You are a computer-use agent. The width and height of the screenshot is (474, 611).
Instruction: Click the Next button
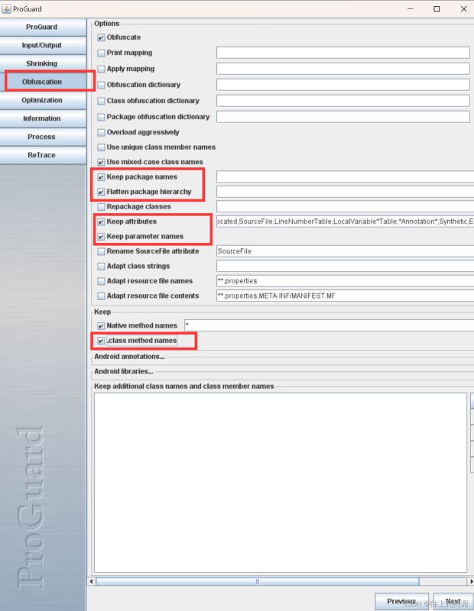[x=453, y=601]
